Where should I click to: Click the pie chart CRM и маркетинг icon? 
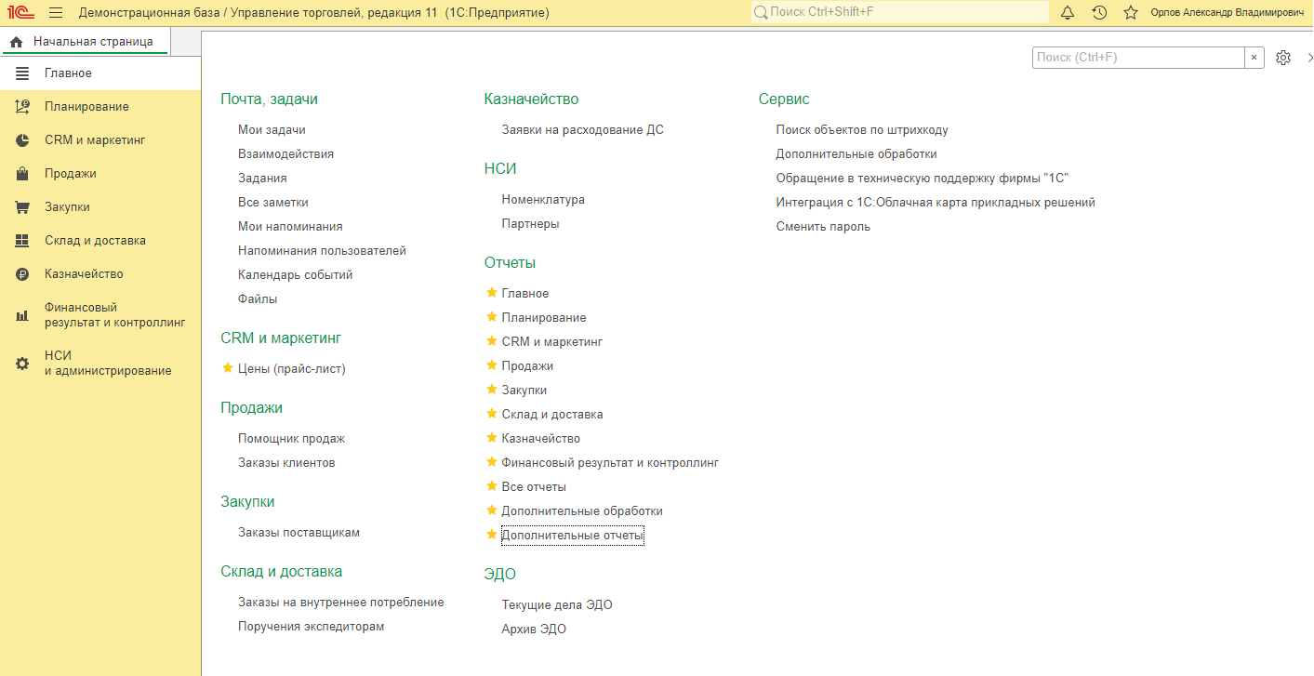[x=22, y=140]
